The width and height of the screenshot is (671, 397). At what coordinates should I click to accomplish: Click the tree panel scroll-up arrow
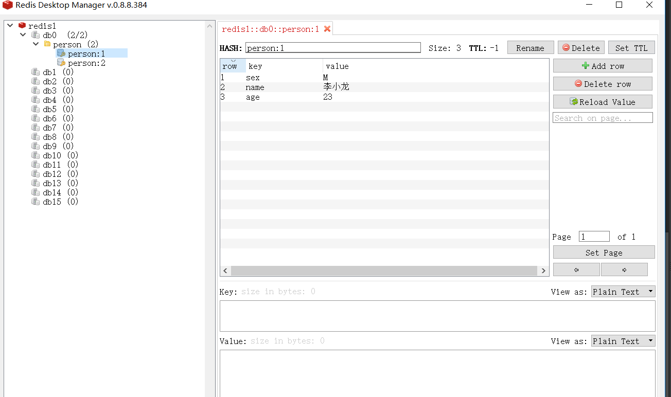[209, 25]
